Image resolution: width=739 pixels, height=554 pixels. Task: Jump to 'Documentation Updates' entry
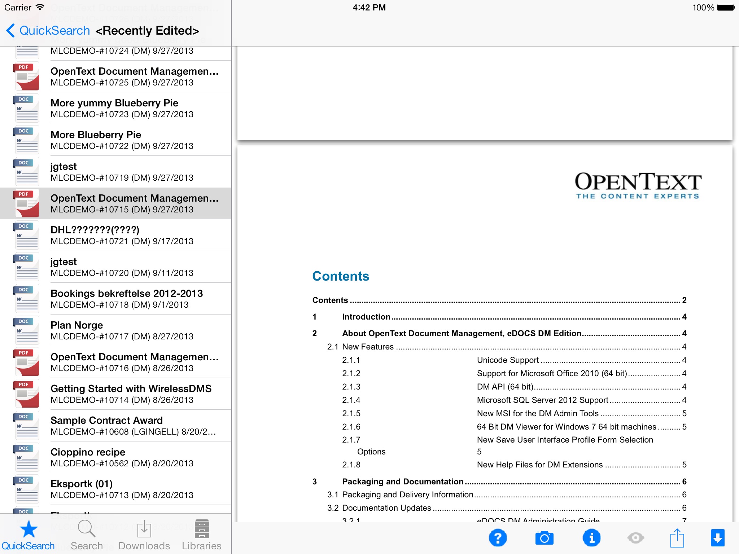point(507,508)
